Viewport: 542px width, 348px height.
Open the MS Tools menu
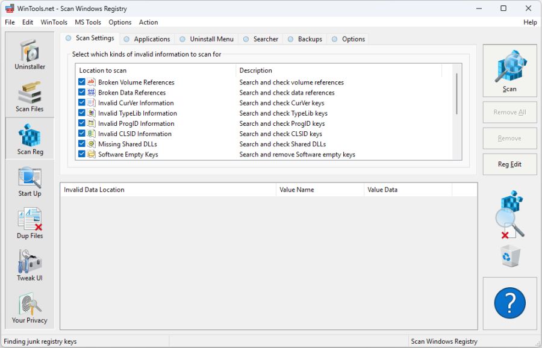point(87,22)
